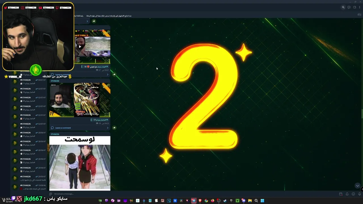Screen dimensions: 363x204
Task: Show the pinned messages list icon
Action: click(359, 14)
